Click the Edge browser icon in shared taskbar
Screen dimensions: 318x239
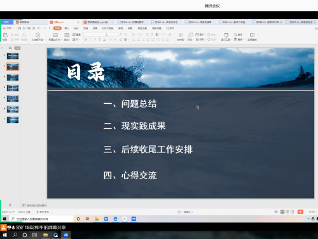click(x=115, y=219)
